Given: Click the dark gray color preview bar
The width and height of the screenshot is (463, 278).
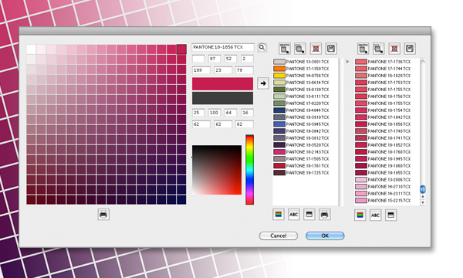Looking at the screenshot, I should pyautogui.click(x=223, y=98).
